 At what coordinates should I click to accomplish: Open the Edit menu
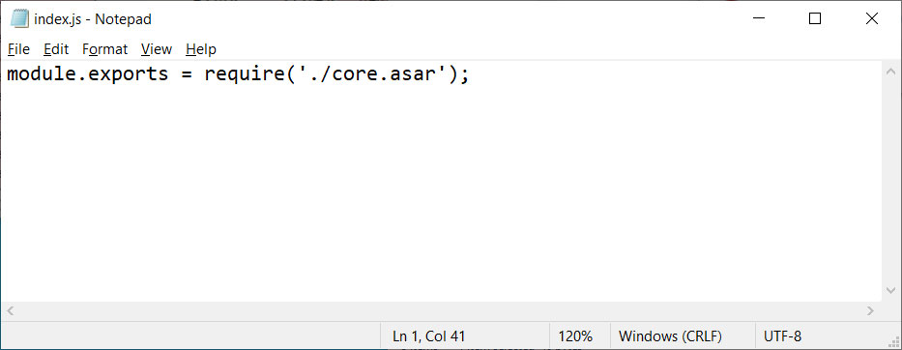pyautogui.click(x=56, y=49)
